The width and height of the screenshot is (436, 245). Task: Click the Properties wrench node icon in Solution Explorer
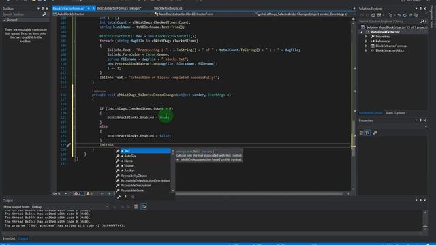click(x=373, y=36)
